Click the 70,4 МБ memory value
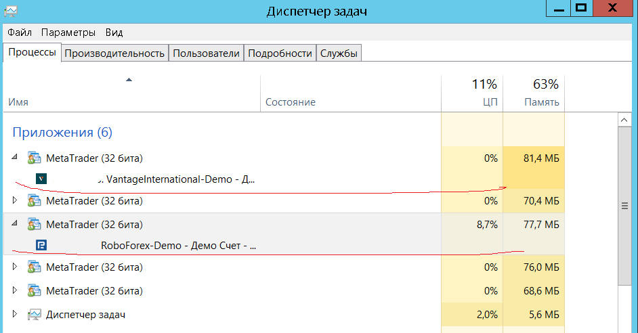 541,201
